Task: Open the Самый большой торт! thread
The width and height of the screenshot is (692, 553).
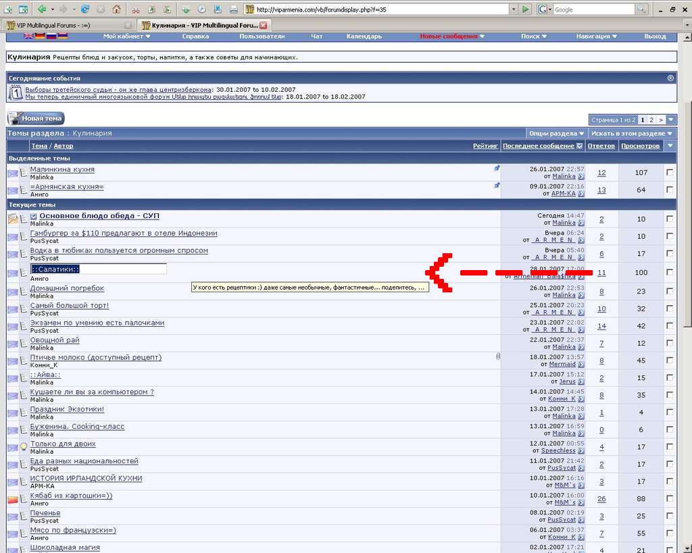Action: pos(70,306)
